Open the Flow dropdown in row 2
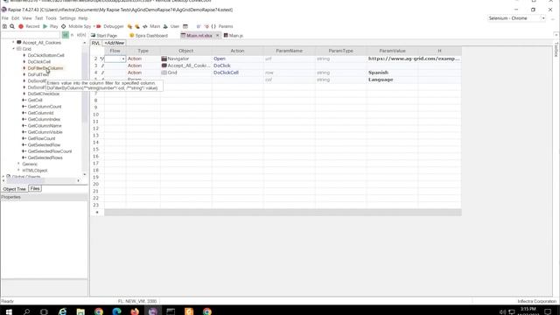 pyautogui.click(x=123, y=59)
